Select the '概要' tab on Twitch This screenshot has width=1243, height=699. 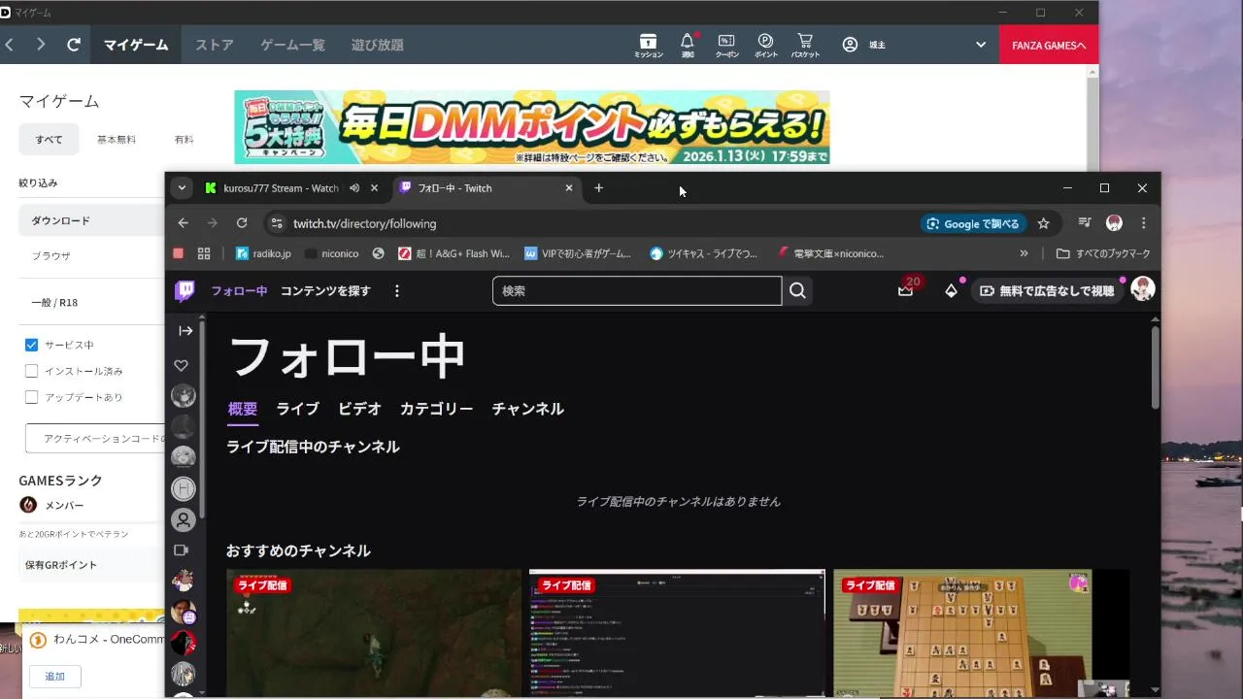pyautogui.click(x=243, y=409)
